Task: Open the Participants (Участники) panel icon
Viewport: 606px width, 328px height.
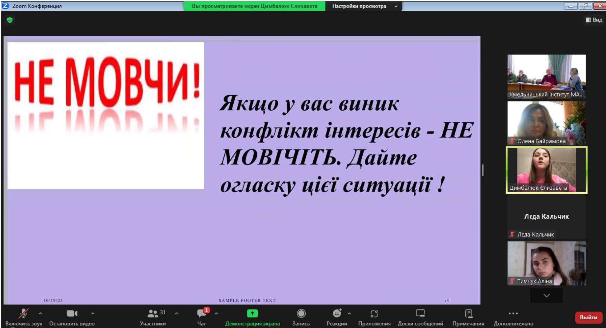Action: pos(153,313)
